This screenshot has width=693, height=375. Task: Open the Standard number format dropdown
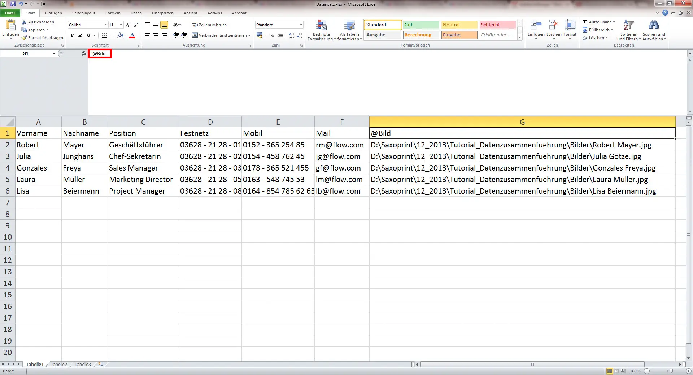[x=301, y=25]
